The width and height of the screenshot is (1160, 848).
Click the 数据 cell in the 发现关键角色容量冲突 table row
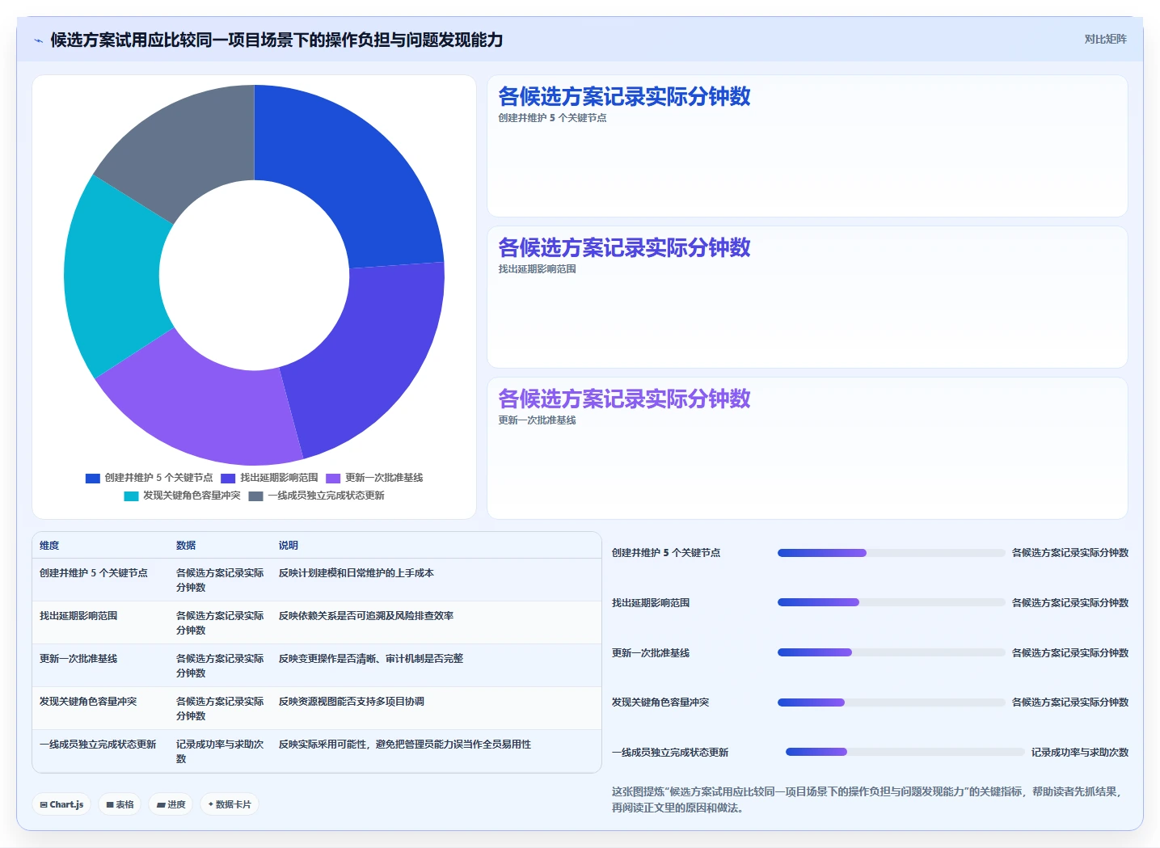tap(220, 709)
